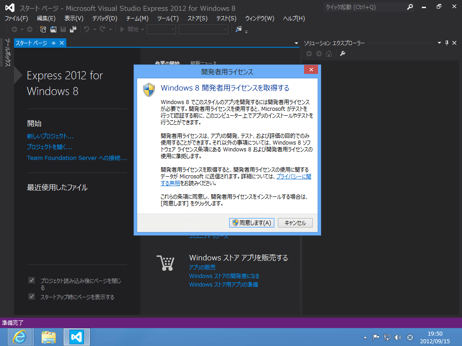The height and width of the screenshot is (346, 462).
Task: Open the ツールボックス side panel
Action: [7, 53]
